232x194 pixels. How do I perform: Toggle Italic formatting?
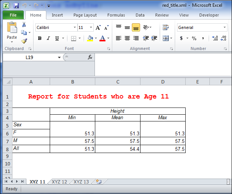coord(48,38)
